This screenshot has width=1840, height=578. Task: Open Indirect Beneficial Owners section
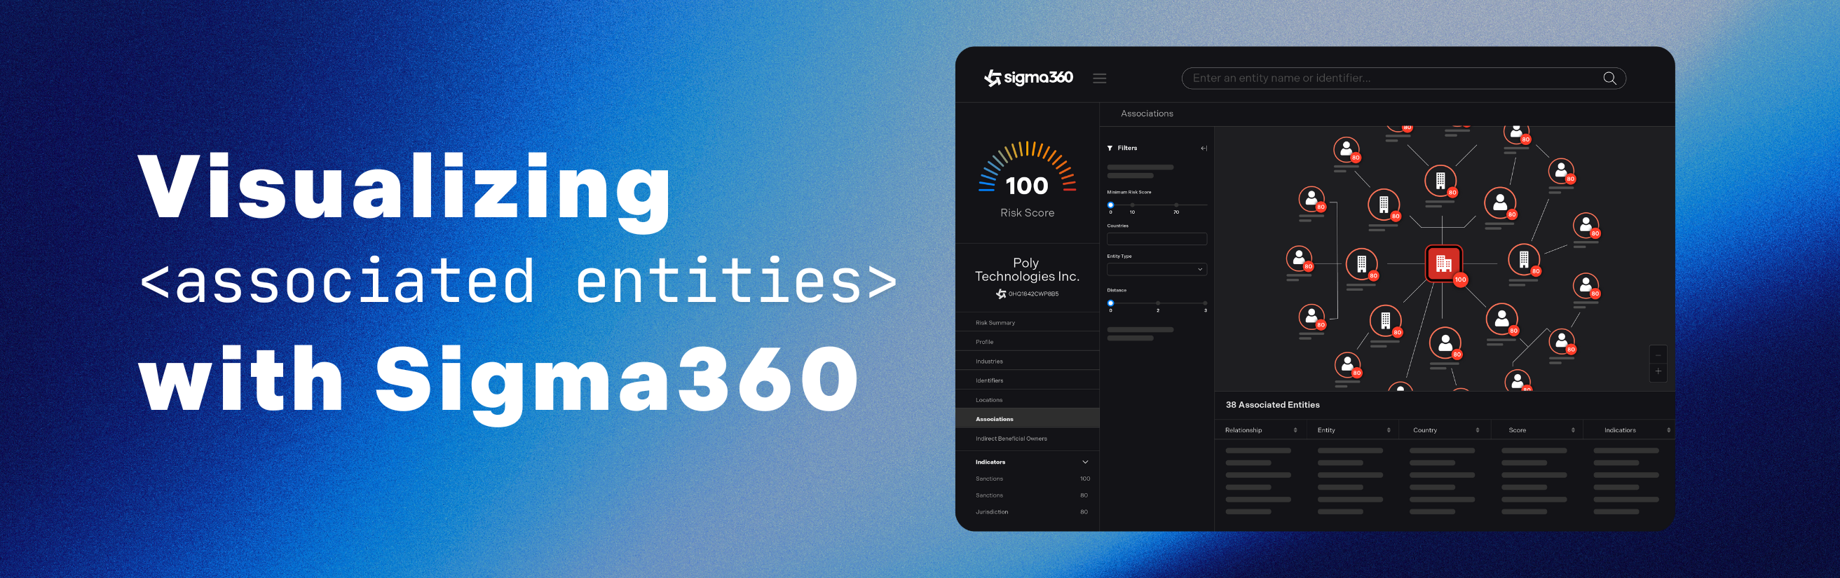[1027, 438]
